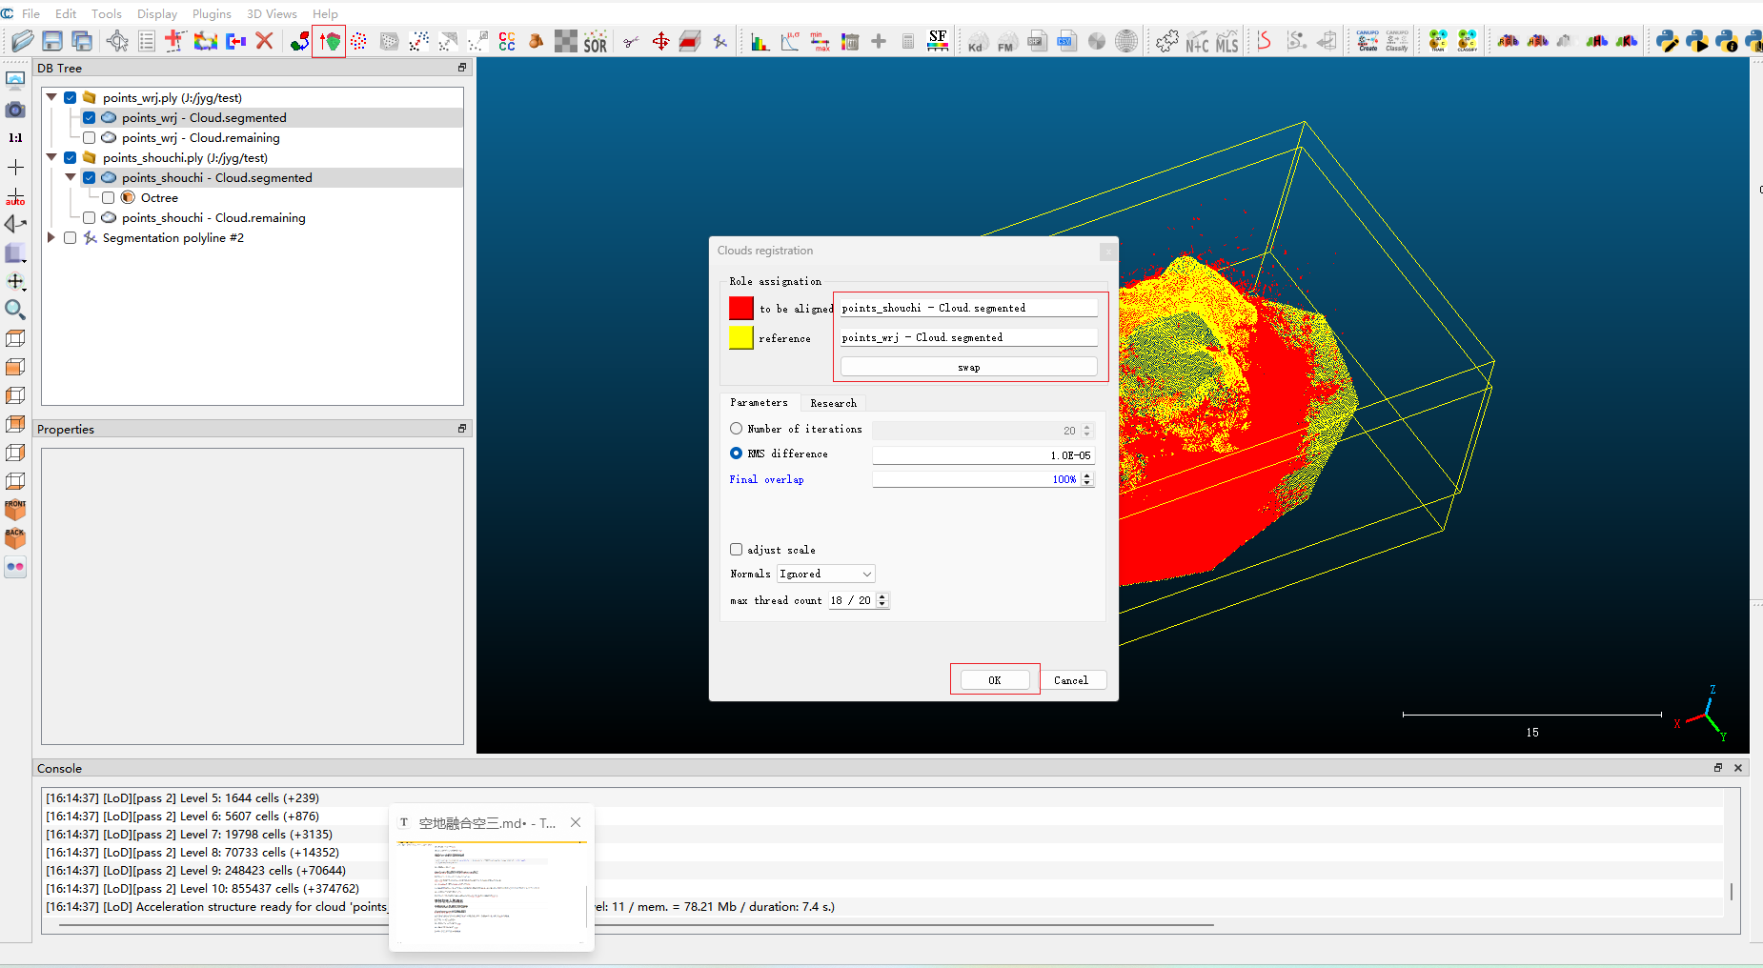Image resolution: width=1763 pixels, height=968 pixels.
Task: Click the fine registration (ICP) toolbar icon
Action: click(x=329, y=42)
